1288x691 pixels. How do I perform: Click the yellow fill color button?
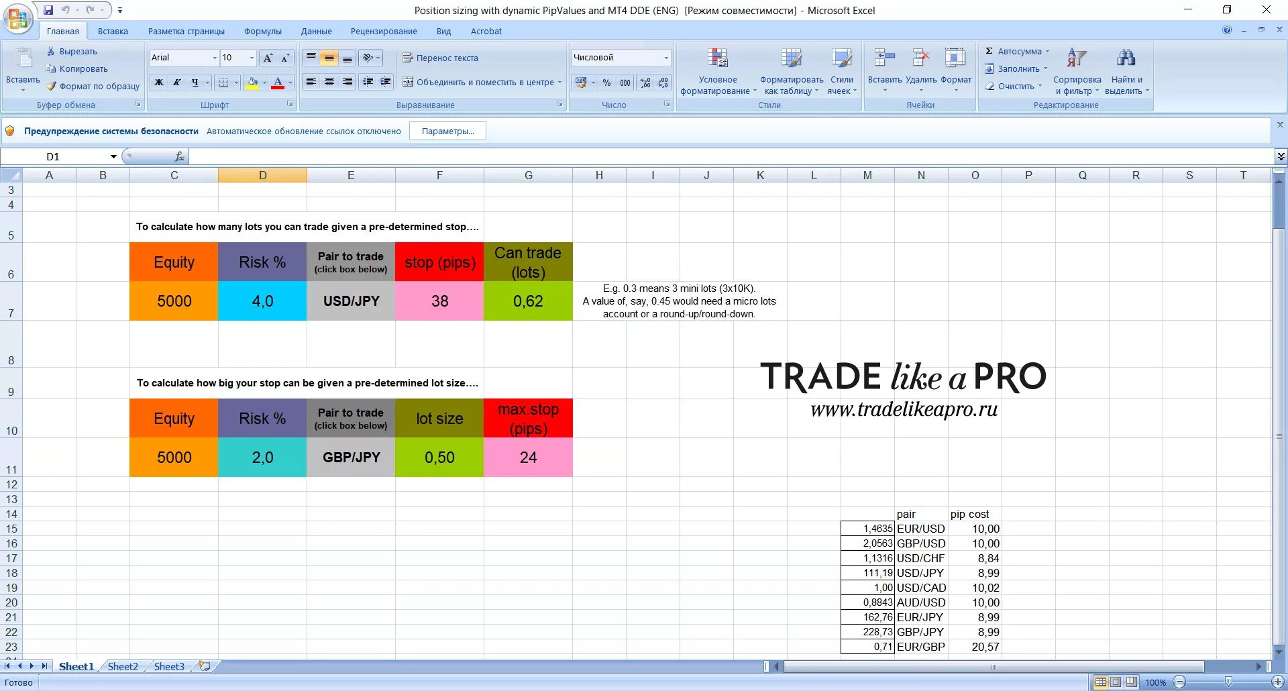tap(252, 83)
